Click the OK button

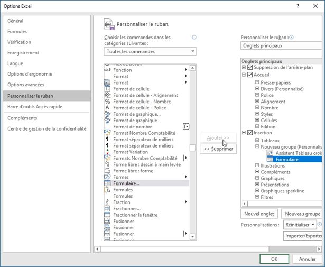(274, 259)
